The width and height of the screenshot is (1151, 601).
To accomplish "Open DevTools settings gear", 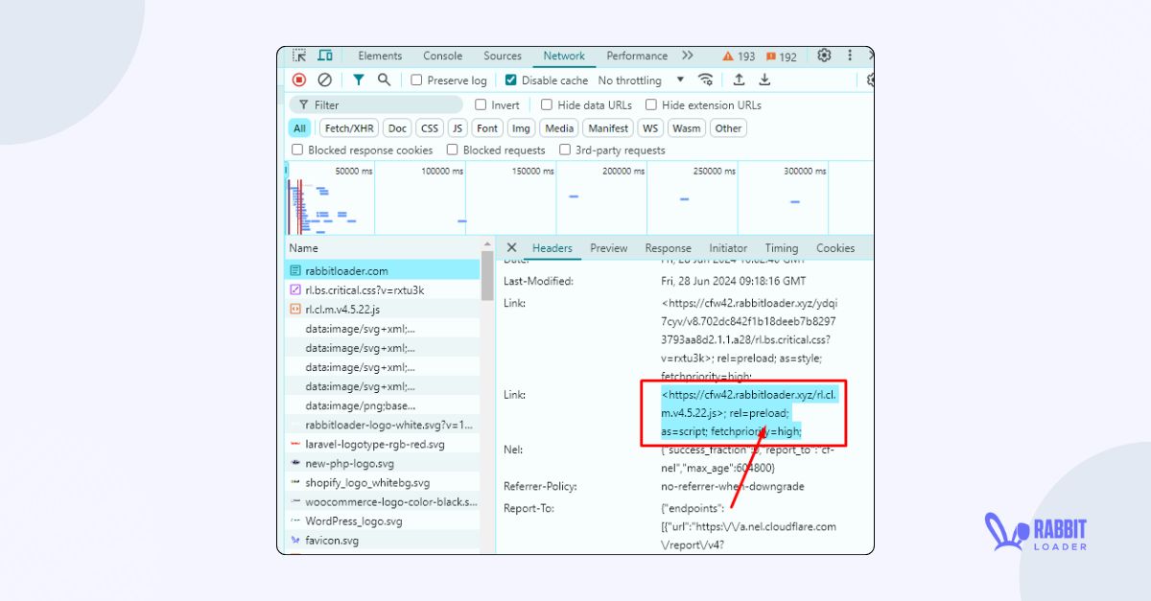I will click(824, 56).
